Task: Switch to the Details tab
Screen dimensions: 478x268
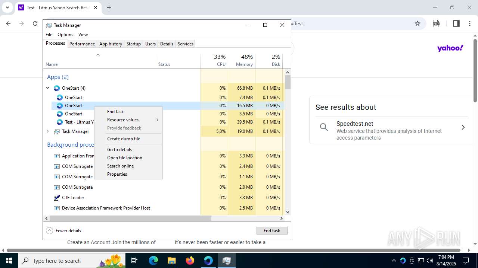Action: (x=167, y=44)
